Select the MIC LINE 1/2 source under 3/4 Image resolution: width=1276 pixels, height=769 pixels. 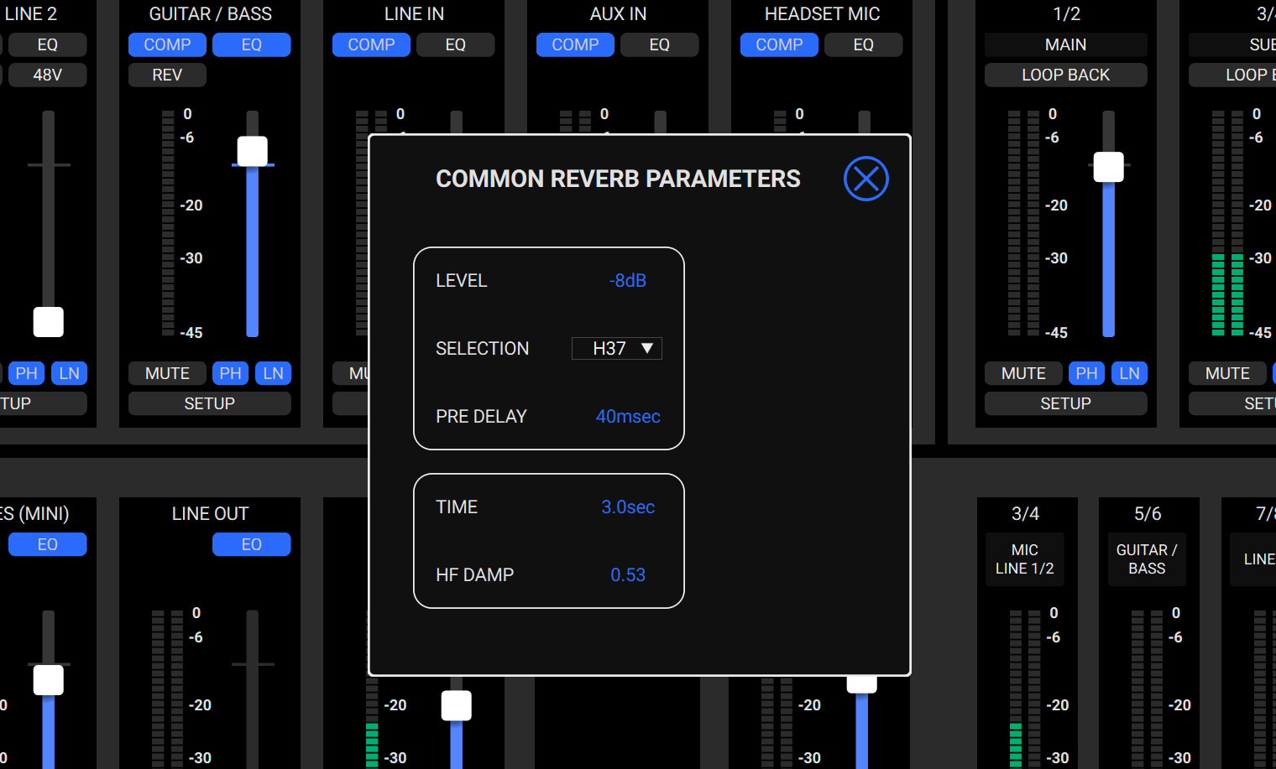coord(1024,559)
